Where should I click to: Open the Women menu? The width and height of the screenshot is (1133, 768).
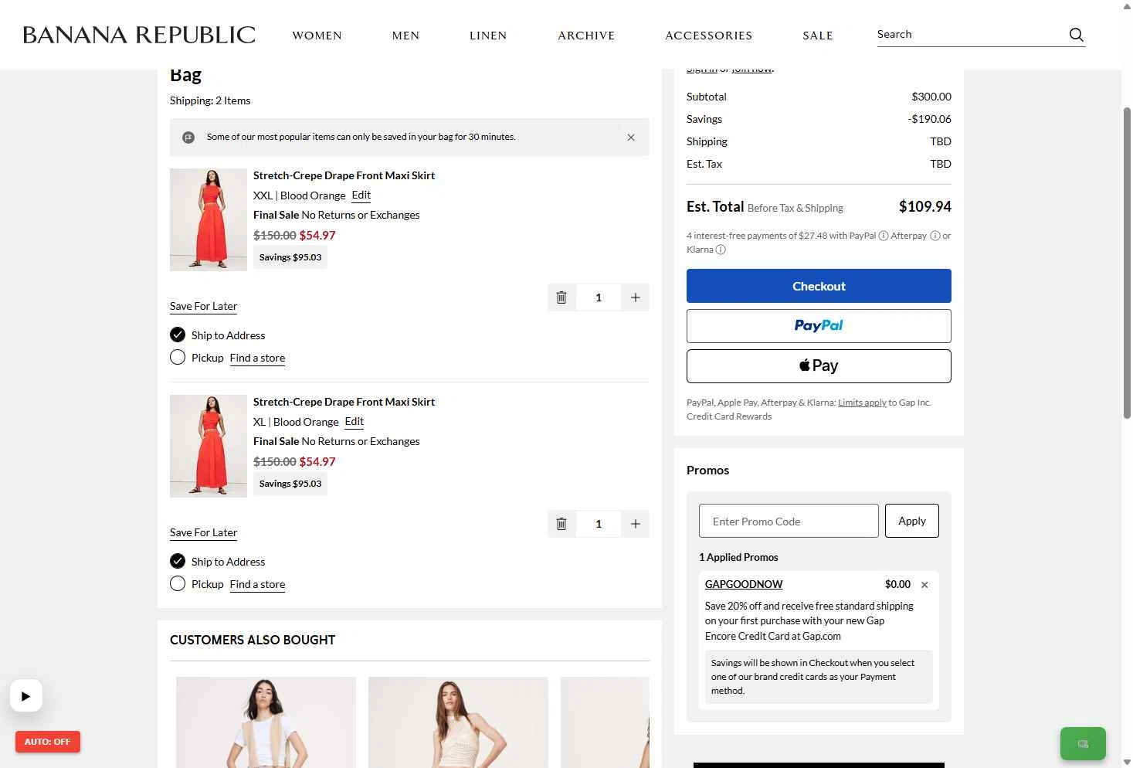[317, 36]
